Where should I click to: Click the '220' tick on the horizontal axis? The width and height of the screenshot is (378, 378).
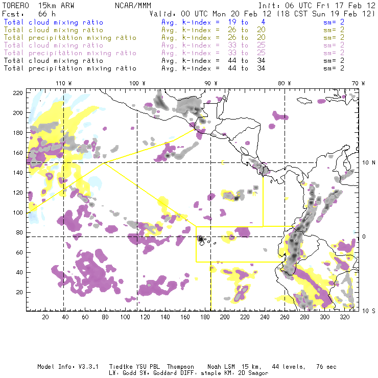point(245,317)
